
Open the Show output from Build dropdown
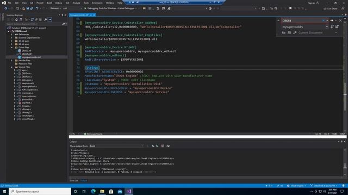116,146
